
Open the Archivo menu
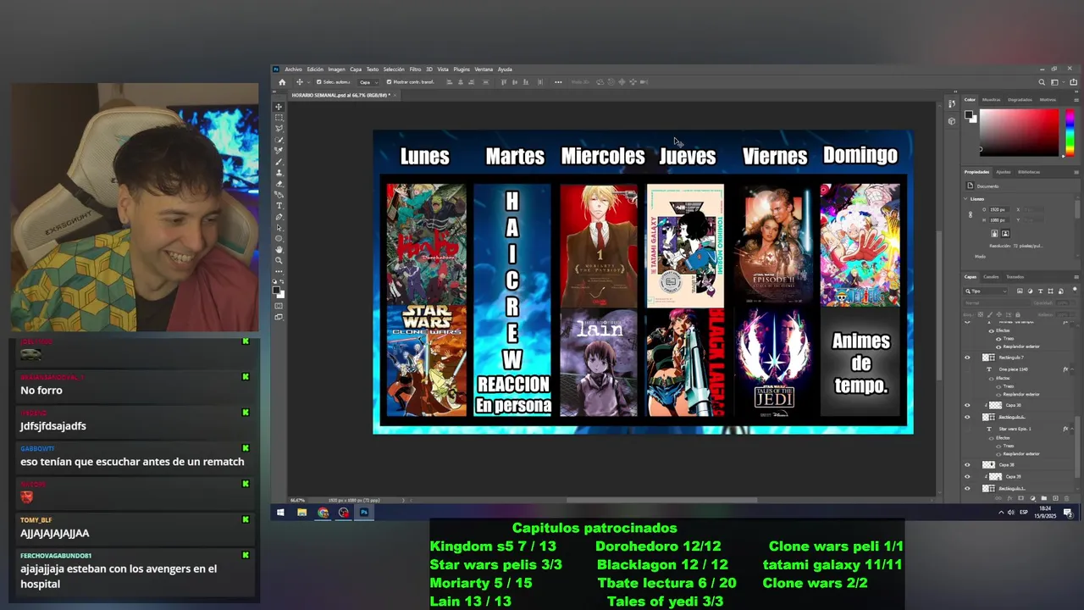coord(293,69)
